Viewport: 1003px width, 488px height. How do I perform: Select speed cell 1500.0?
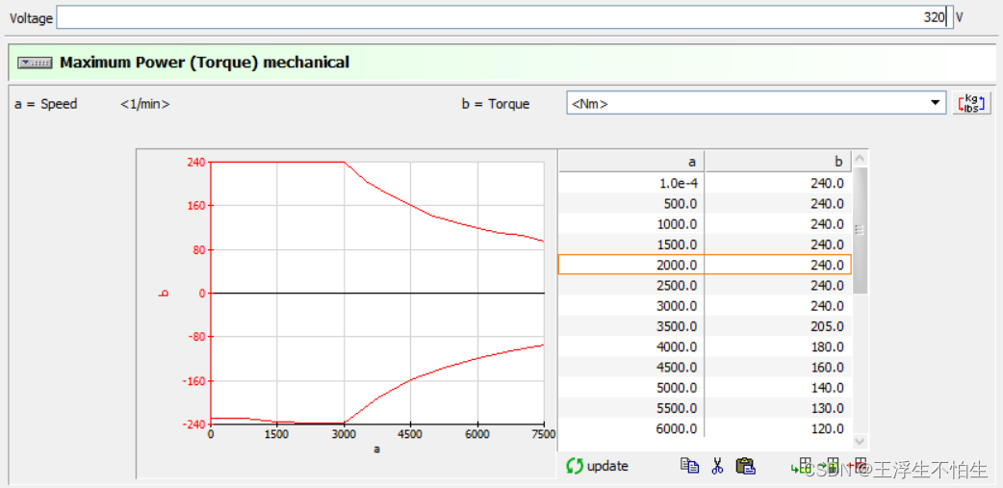(631, 244)
